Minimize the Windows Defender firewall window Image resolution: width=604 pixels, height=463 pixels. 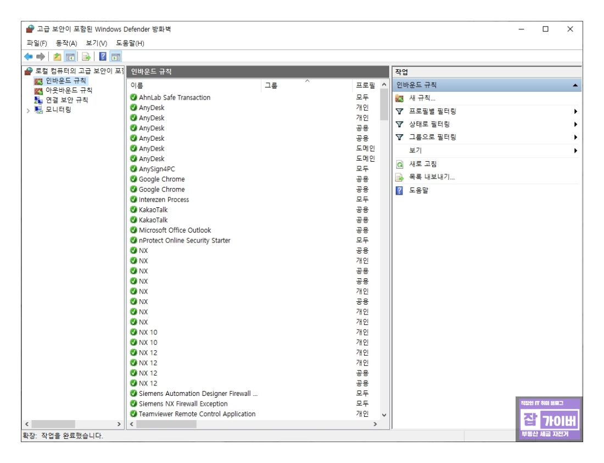pyautogui.click(x=521, y=29)
